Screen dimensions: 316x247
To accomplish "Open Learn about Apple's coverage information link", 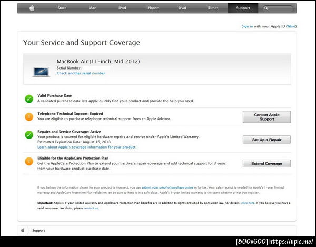I will (87, 147).
